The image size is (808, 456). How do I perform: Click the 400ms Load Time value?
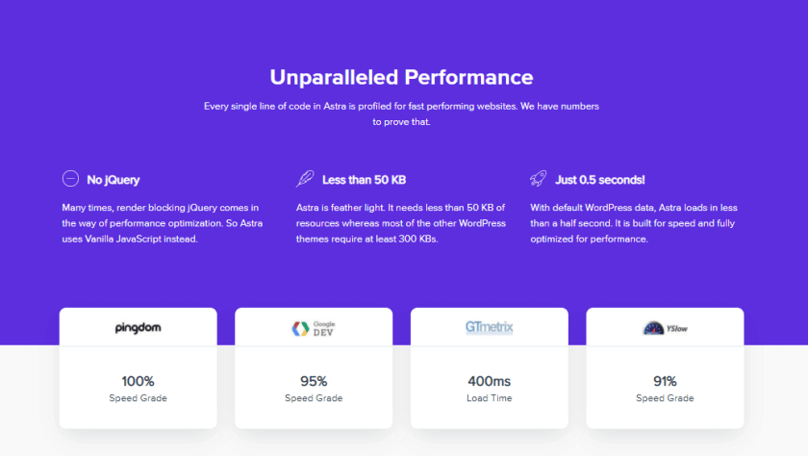click(489, 381)
